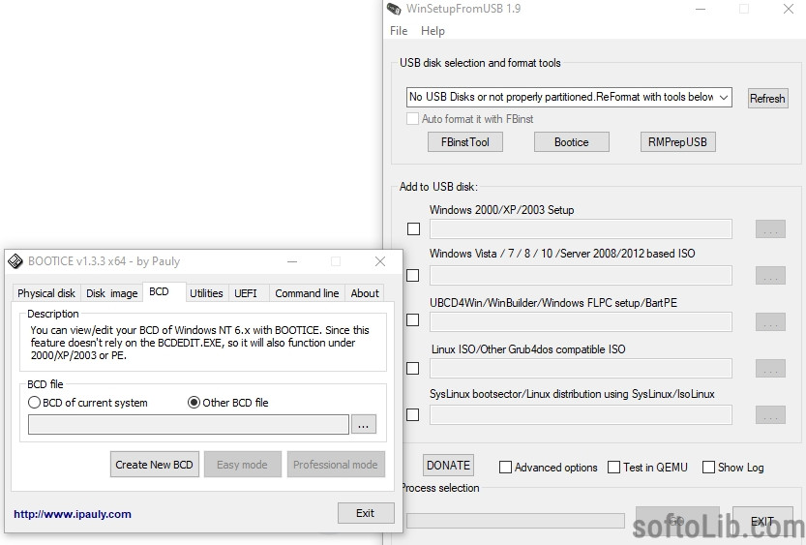The width and height of the screenshot is (806, 545).
Task: Browse for BCD file with ellipsis button
Action: point(364,425)
